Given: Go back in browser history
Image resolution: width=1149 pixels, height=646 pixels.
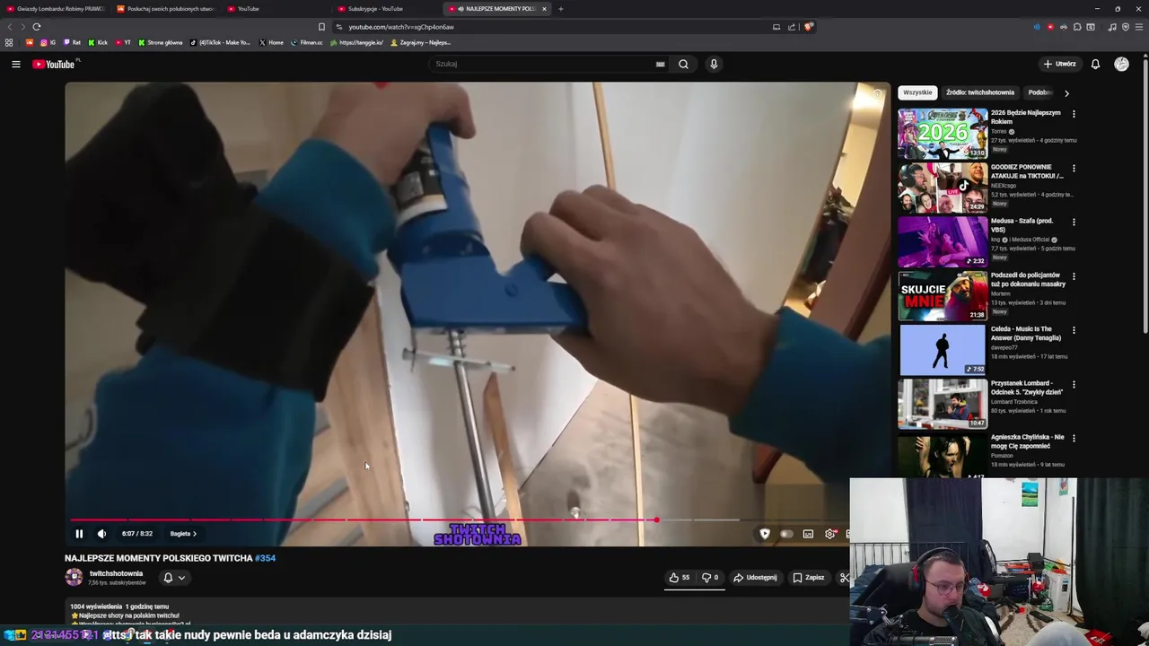Looking at the screenshot, I should [10, 27].
